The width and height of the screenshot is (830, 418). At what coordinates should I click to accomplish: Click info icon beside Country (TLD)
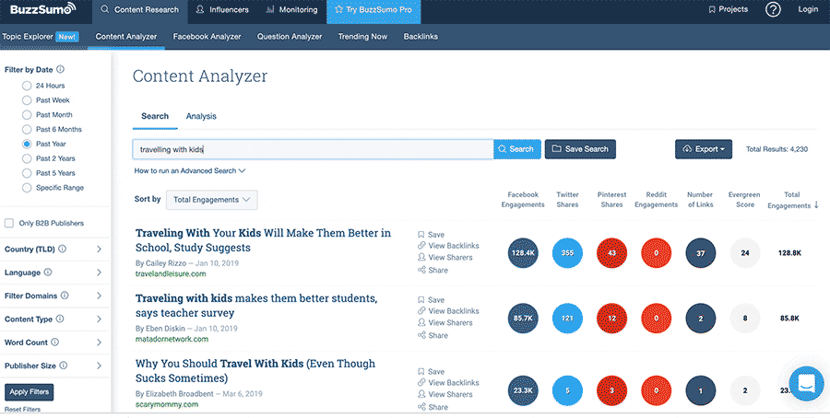click(x=63, y=249)
